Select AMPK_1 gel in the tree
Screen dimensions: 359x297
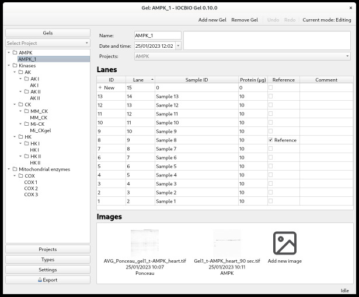coord(54,59)
